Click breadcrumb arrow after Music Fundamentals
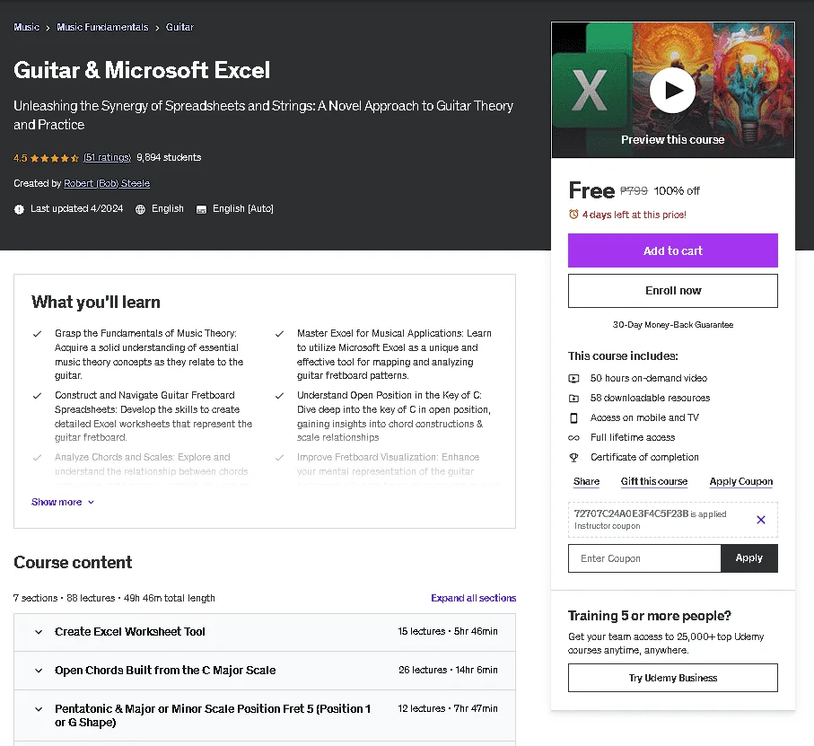 click(x=157, y=28)
